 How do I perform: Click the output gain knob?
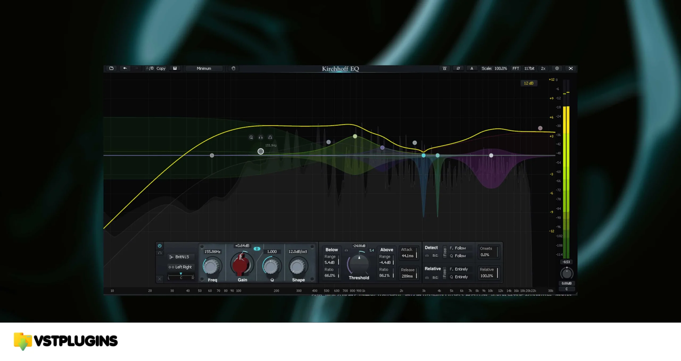566,273
